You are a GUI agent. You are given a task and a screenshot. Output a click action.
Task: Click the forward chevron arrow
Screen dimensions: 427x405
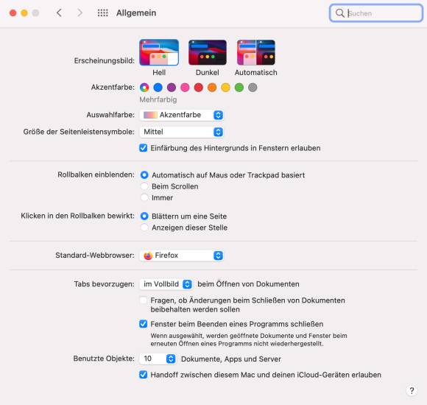80,13
